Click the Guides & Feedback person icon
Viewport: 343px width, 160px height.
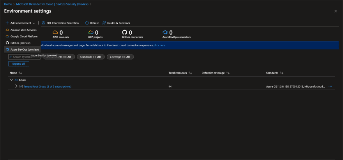coord(104,23)
